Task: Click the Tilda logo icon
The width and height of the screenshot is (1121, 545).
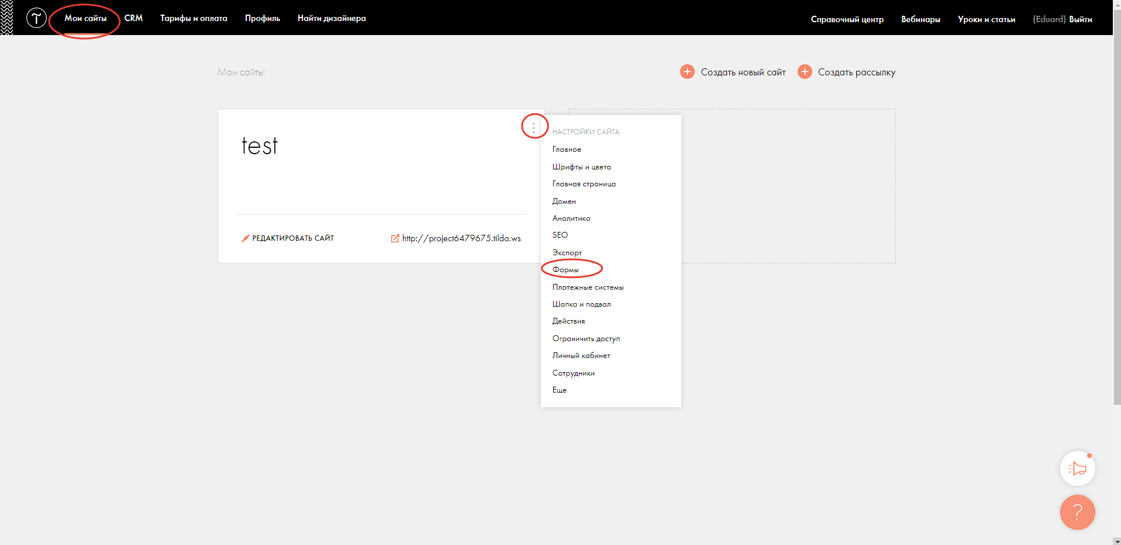Action: tap(36, 18)
